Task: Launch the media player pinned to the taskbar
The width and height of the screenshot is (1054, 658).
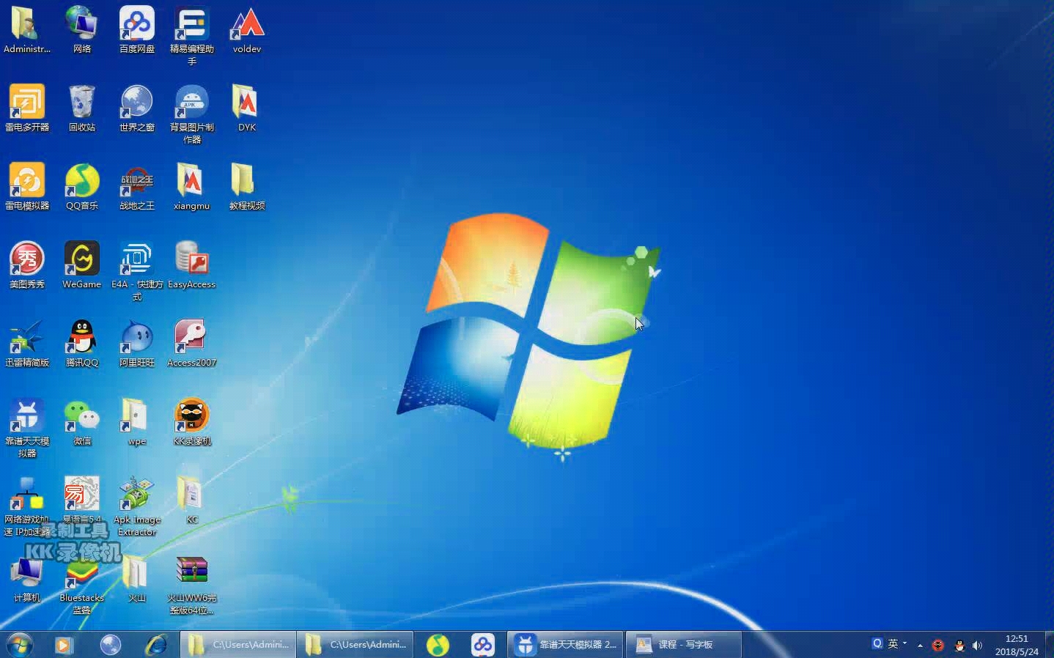Action: point(65,645)
